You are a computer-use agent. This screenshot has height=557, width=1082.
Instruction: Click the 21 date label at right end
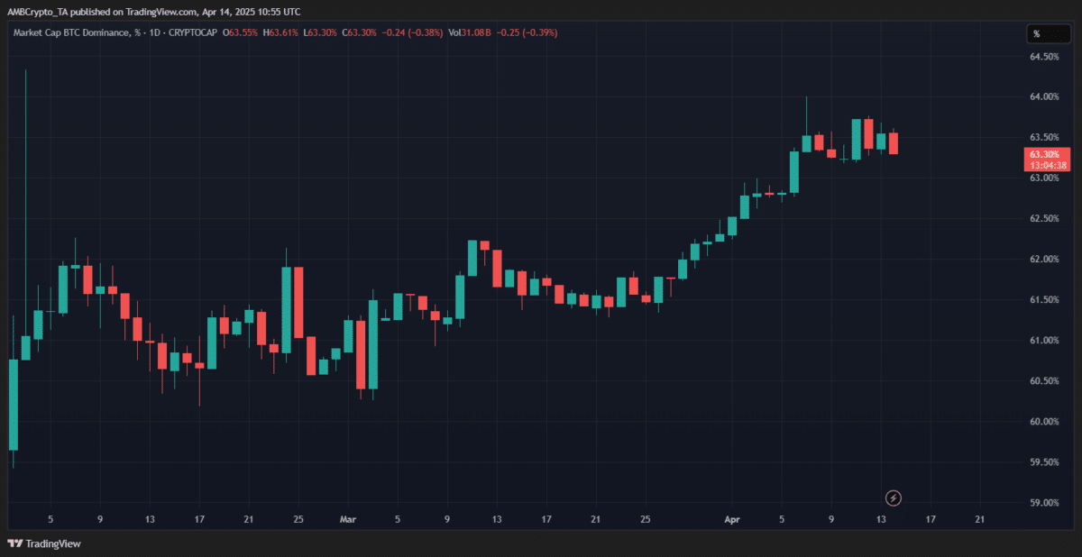980,519
